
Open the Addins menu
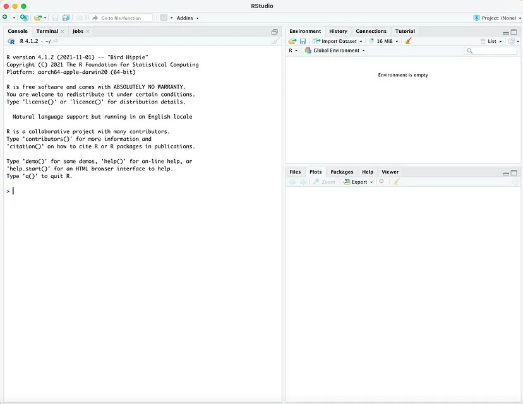188,18
